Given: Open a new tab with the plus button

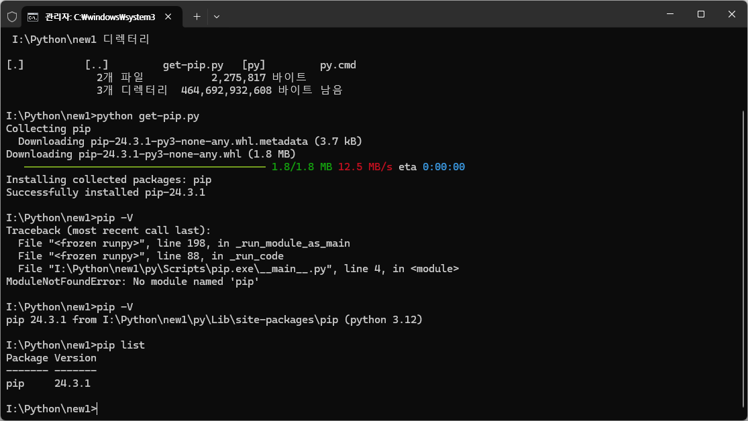Looking at the screenshot, I should (x=197, y=17).
